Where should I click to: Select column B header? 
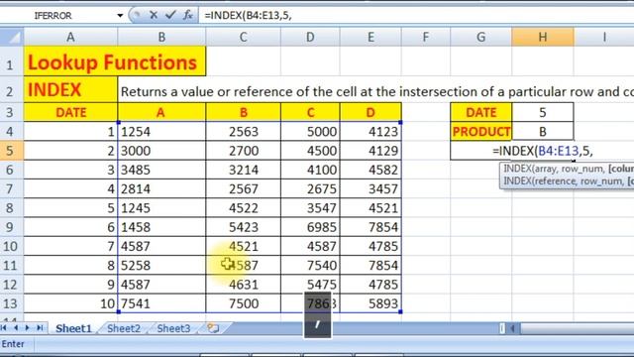(161, 38)
